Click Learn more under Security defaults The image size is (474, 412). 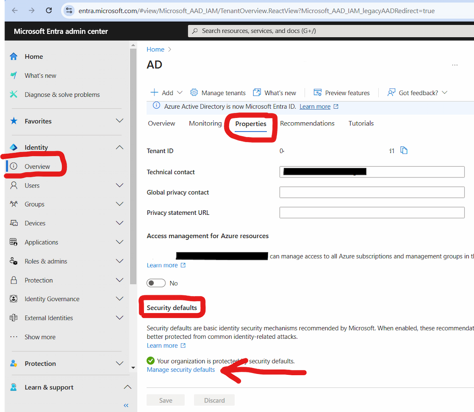162,345
